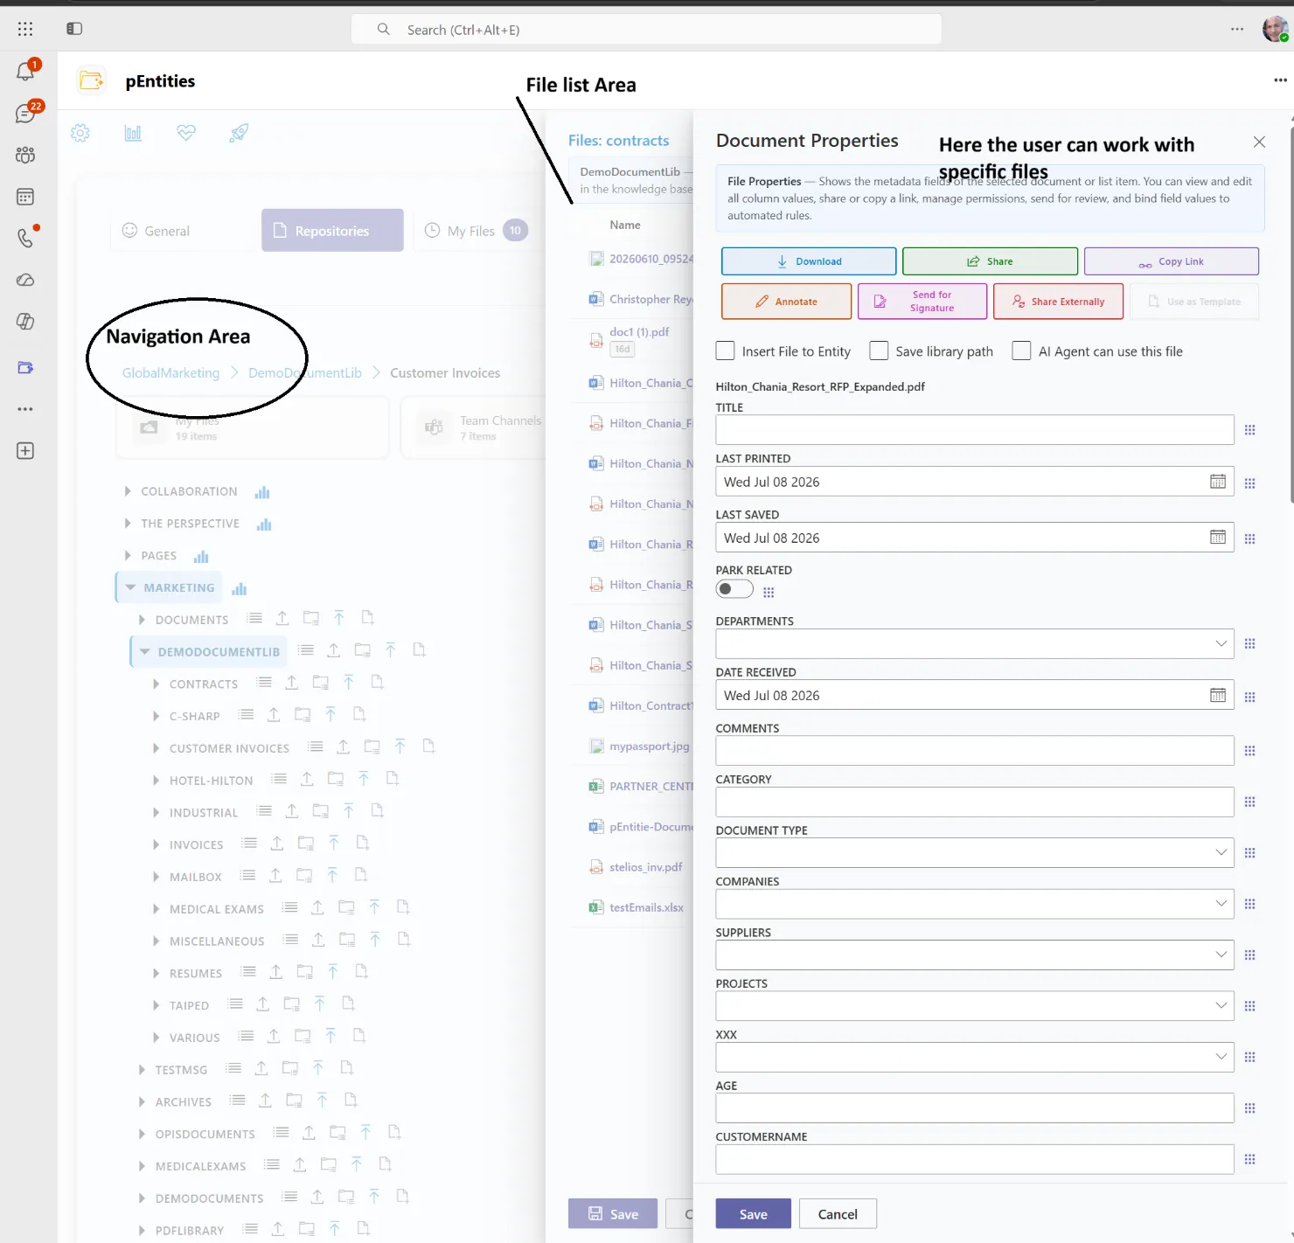The height and width of the screenshot is (1243, 1294).
Task: Click the chart icon next to Marketing
Action: 240,588
